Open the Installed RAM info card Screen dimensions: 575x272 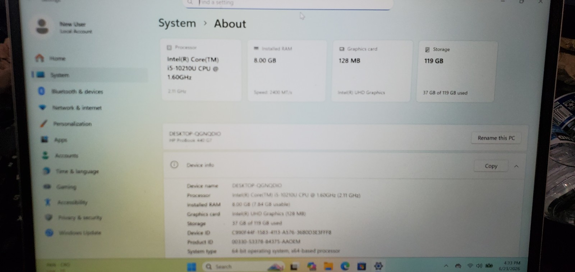click(287, 71)
